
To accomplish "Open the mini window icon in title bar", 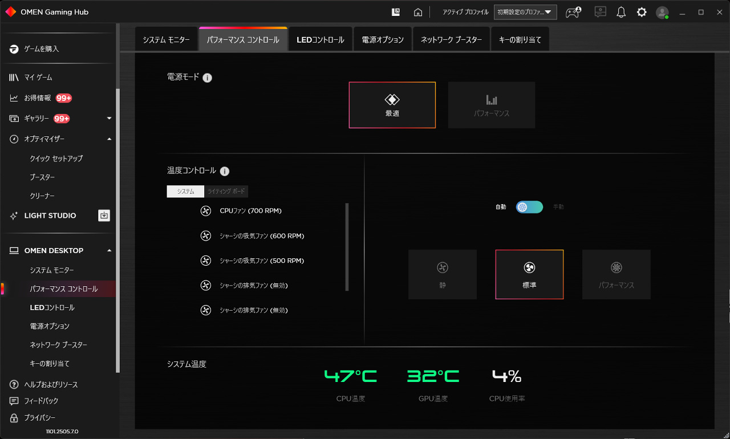I will pyautogui.click(x=396, y=12).
